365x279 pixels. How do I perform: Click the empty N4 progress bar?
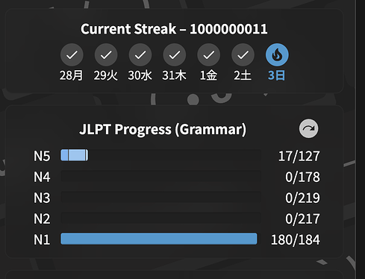160,176
